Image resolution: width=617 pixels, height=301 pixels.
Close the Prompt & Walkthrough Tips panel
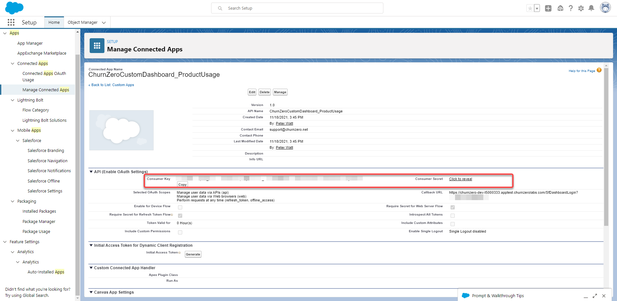tap(604, 296)
